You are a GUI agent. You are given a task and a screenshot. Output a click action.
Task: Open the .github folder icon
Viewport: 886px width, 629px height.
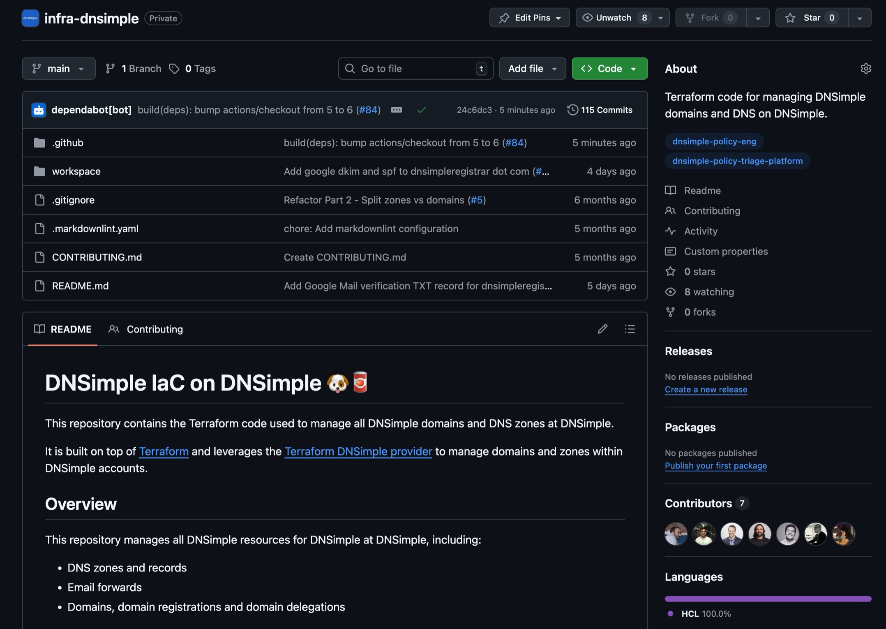39,143
